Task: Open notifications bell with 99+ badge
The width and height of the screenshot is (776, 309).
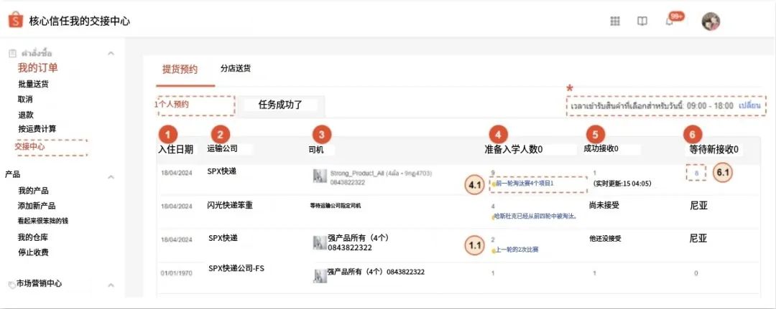Action: click(x=670, y=21)
